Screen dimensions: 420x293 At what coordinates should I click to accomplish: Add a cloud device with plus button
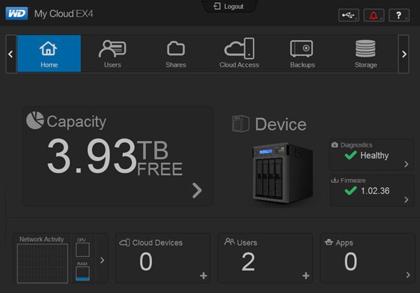click(204, 275)
